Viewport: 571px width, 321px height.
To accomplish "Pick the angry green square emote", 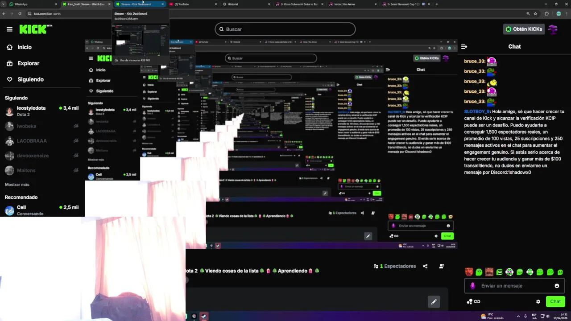I will (x=500, y=272).
